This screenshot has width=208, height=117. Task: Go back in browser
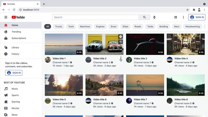4,10
